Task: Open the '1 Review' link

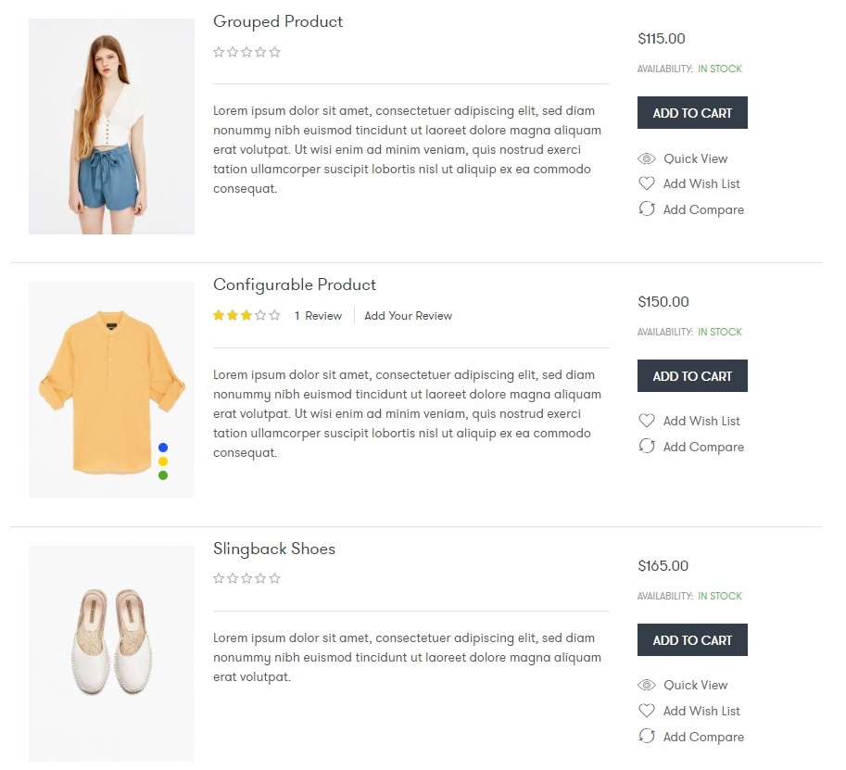Action: [x=318, y=316]
